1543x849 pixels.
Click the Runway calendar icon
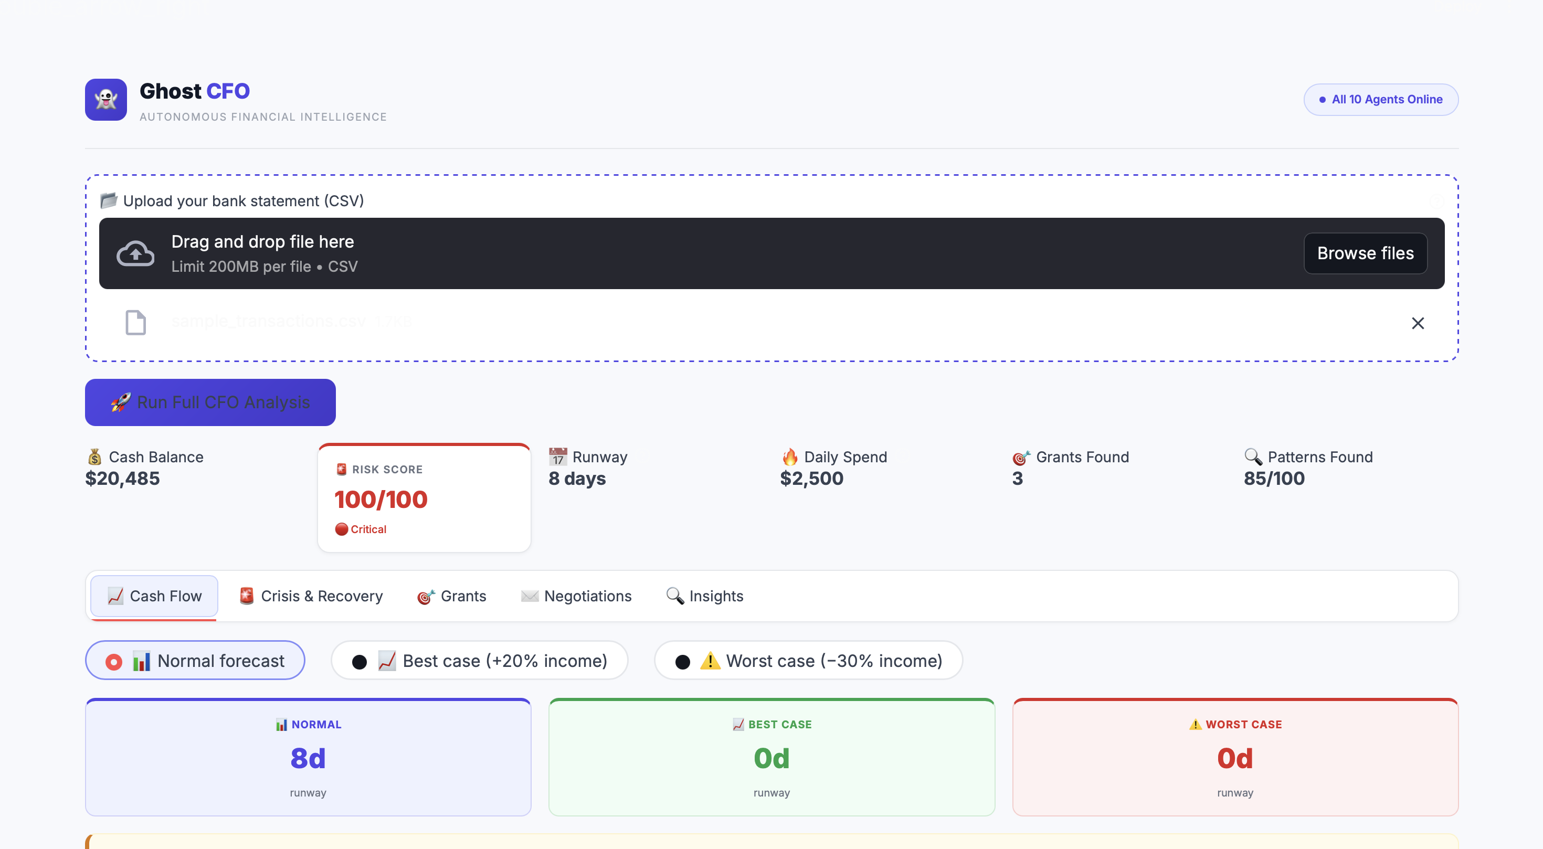point(558,457)
